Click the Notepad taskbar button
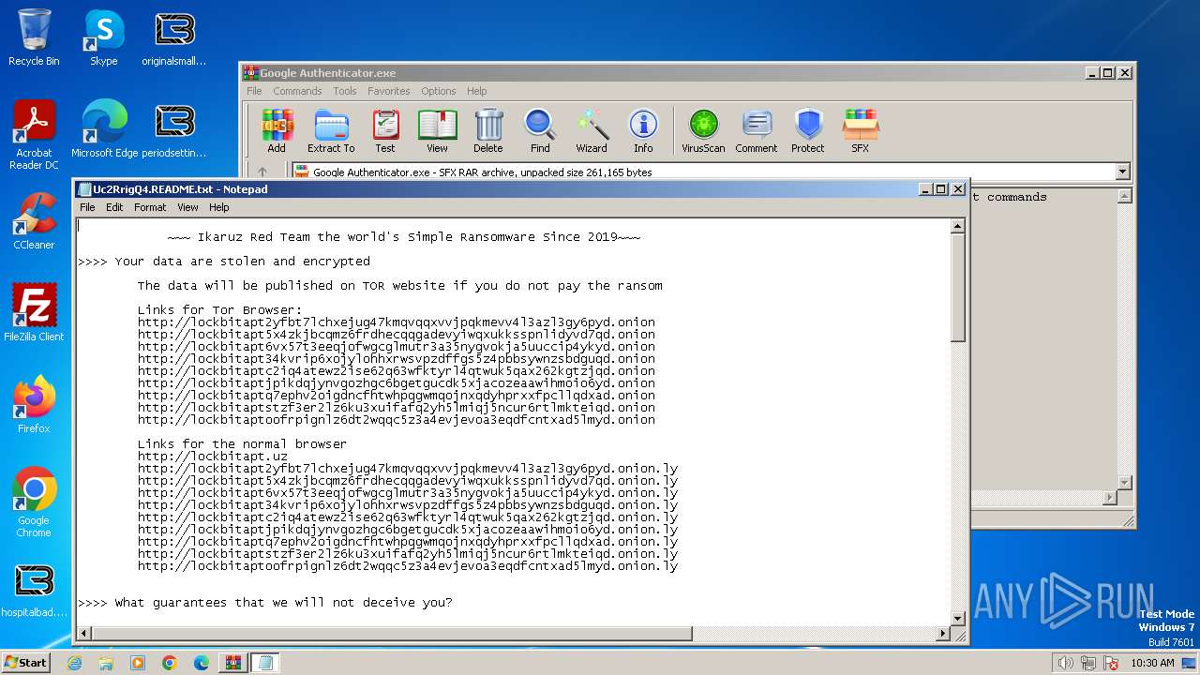1200x675 pixels. 264,663
